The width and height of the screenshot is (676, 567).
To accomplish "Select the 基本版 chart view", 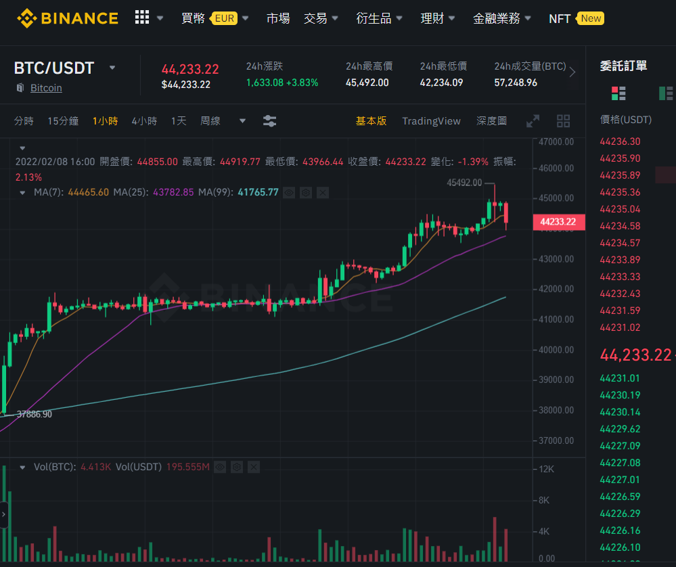I will [x=371, y=121].
